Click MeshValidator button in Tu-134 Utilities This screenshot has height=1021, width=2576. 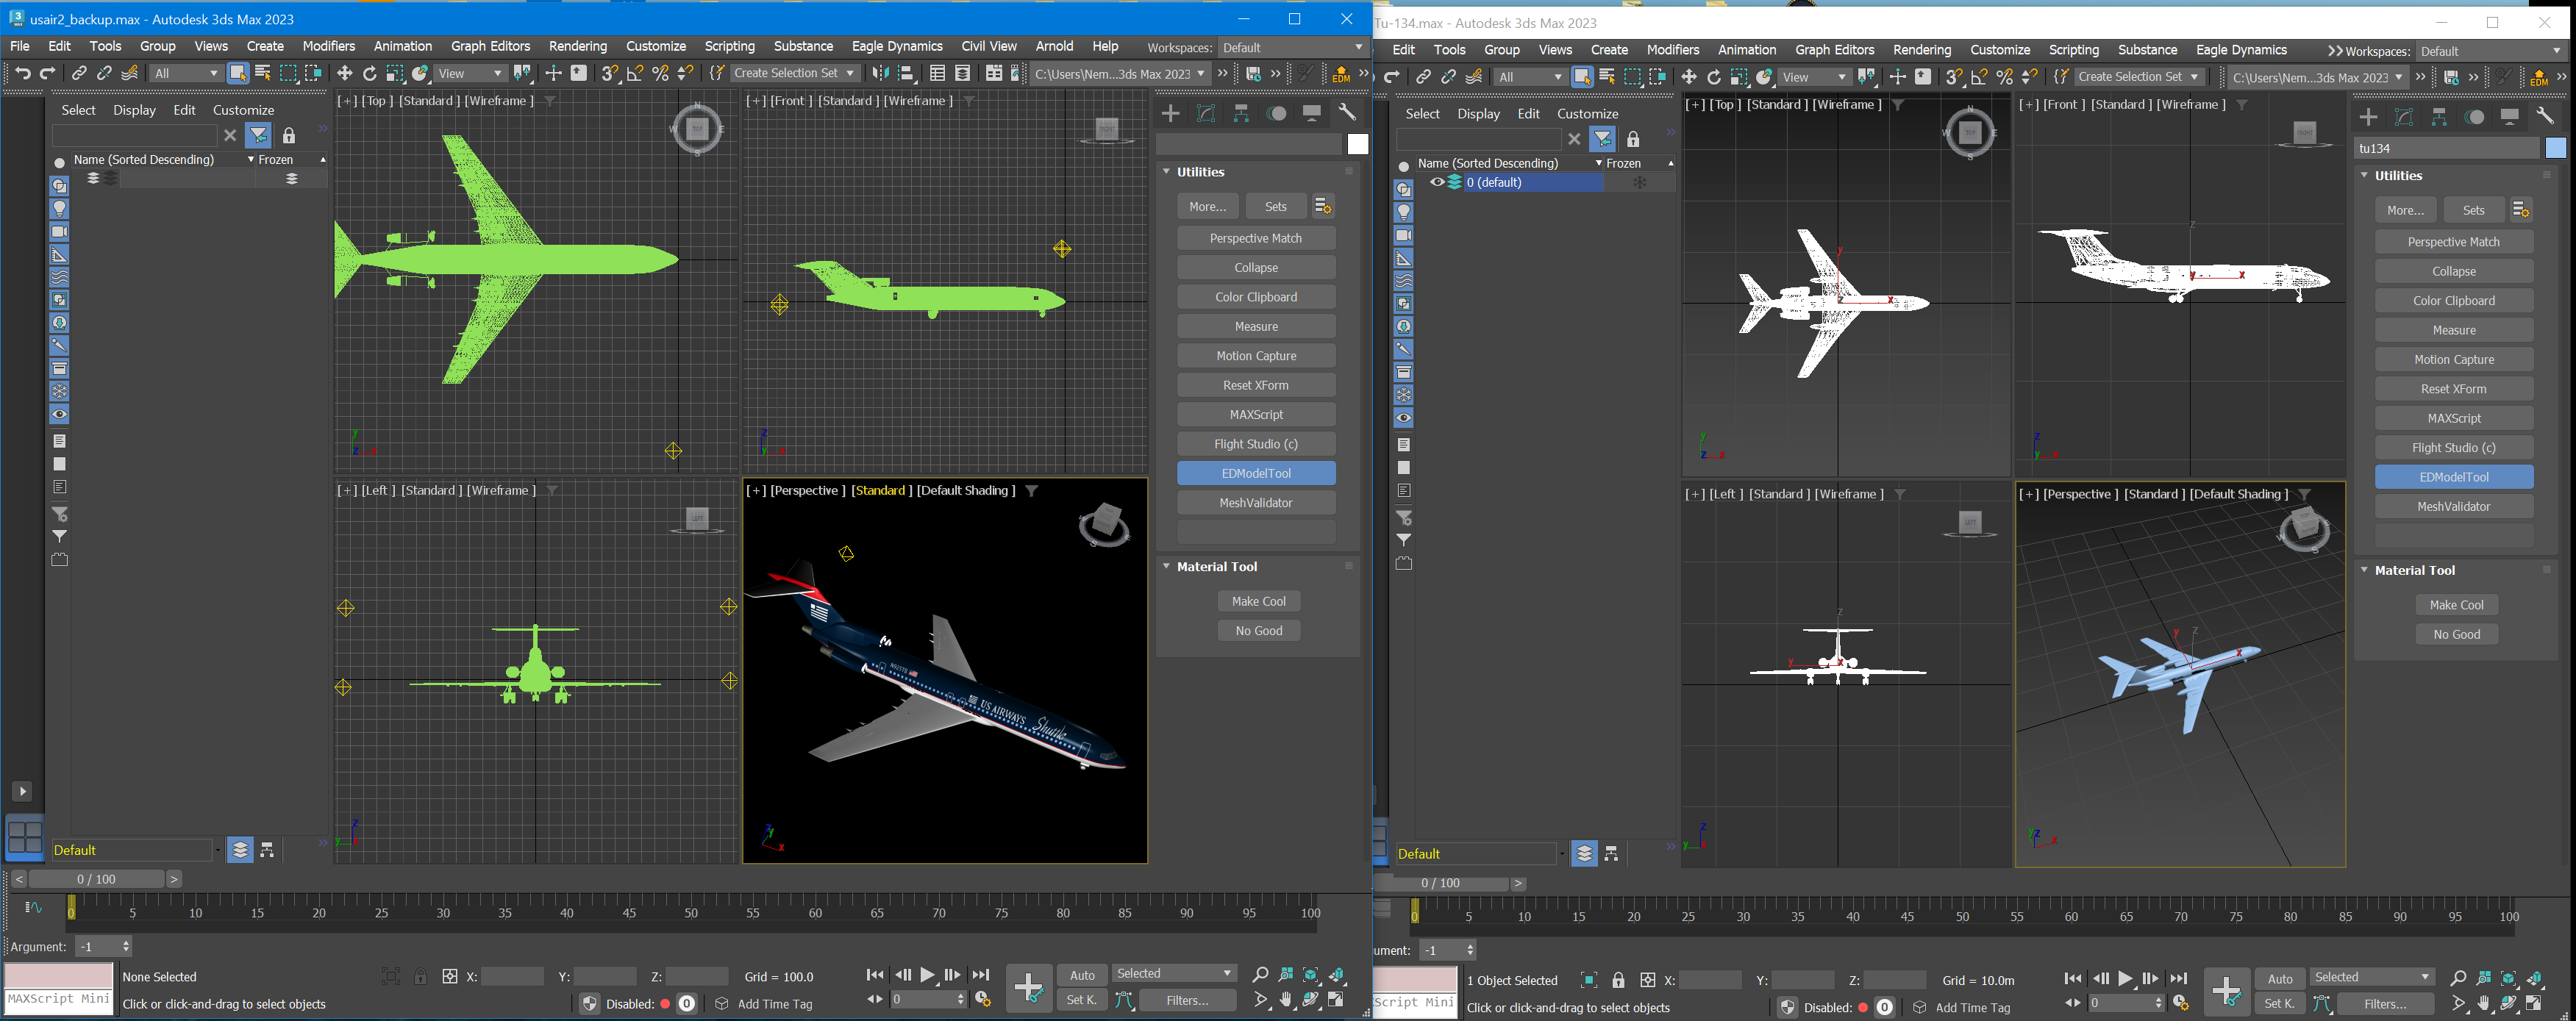tap(2454, 506)
